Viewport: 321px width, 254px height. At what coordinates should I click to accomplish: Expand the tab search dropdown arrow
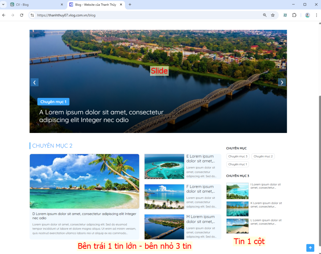coord(3,4)
